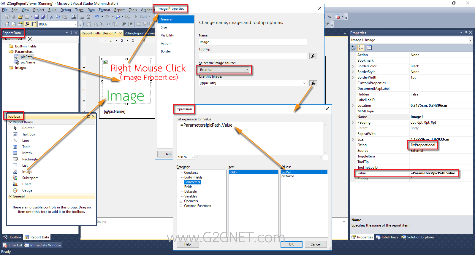Open the Report menu
This screenshot has height=255, width=475.
(119, 10)
